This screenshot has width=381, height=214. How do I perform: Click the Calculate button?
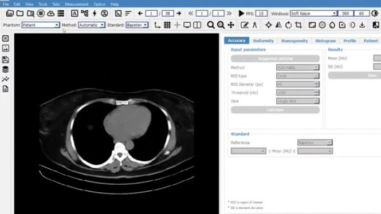(x=275, y=110)
